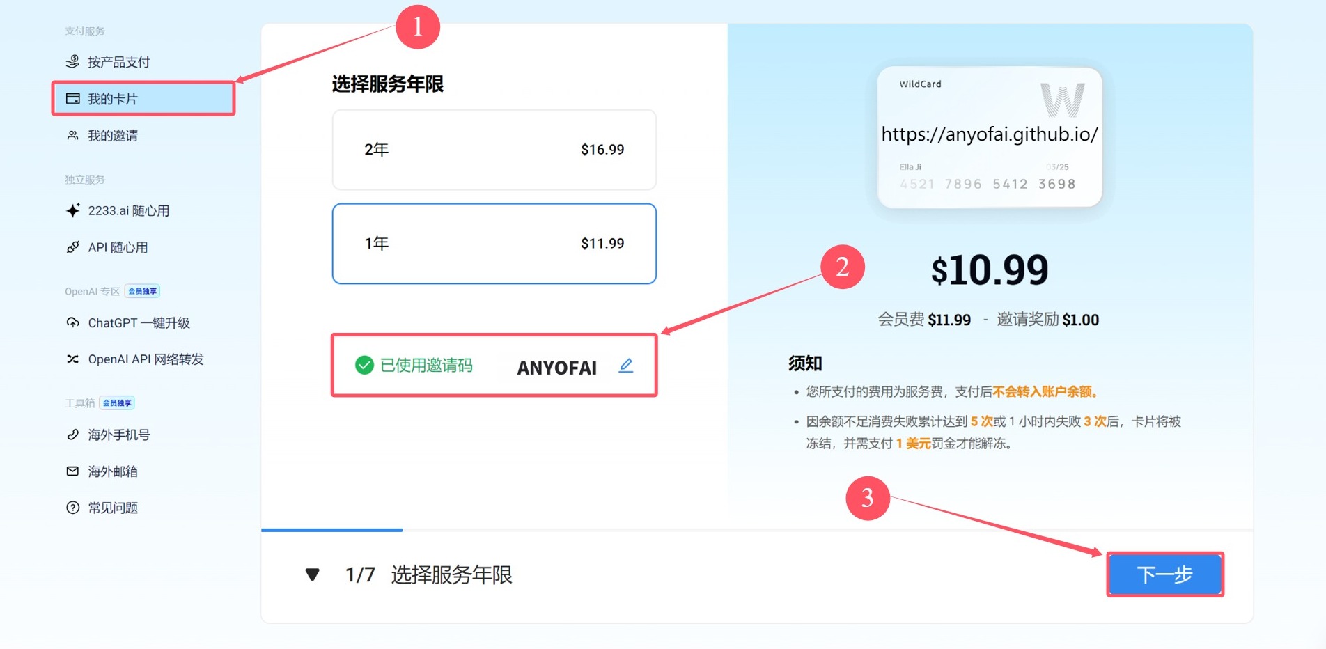Click the 会员费 $11.99 text

pos(924,320)
